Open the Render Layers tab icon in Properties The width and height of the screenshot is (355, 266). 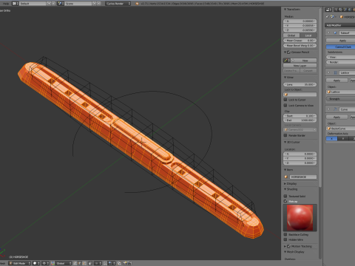click(x=340, y=10)
